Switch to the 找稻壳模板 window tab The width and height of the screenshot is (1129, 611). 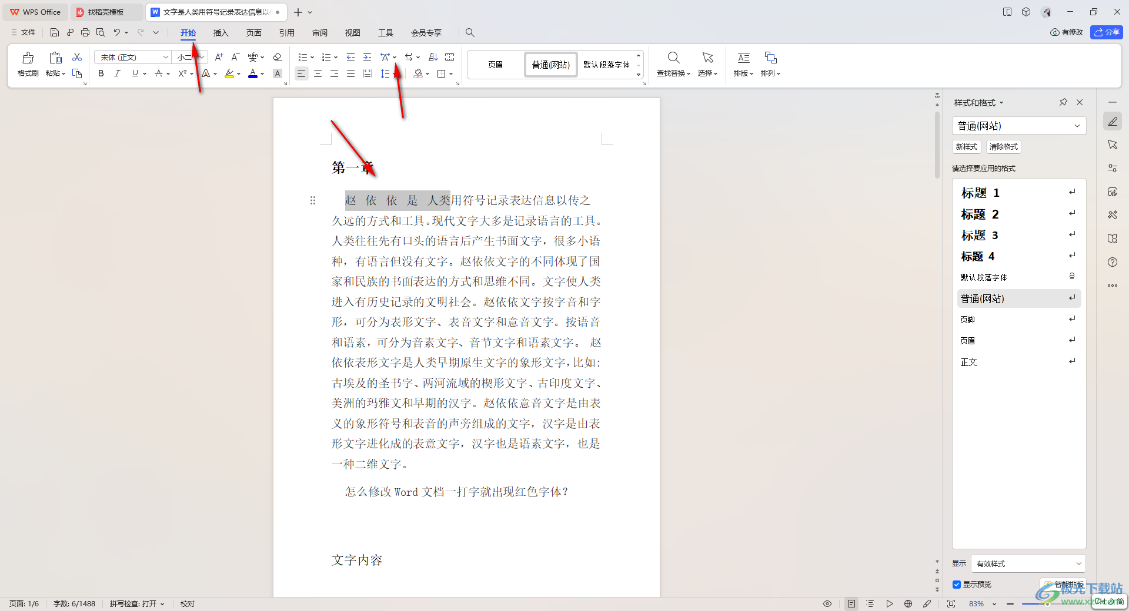coord(106,12)
